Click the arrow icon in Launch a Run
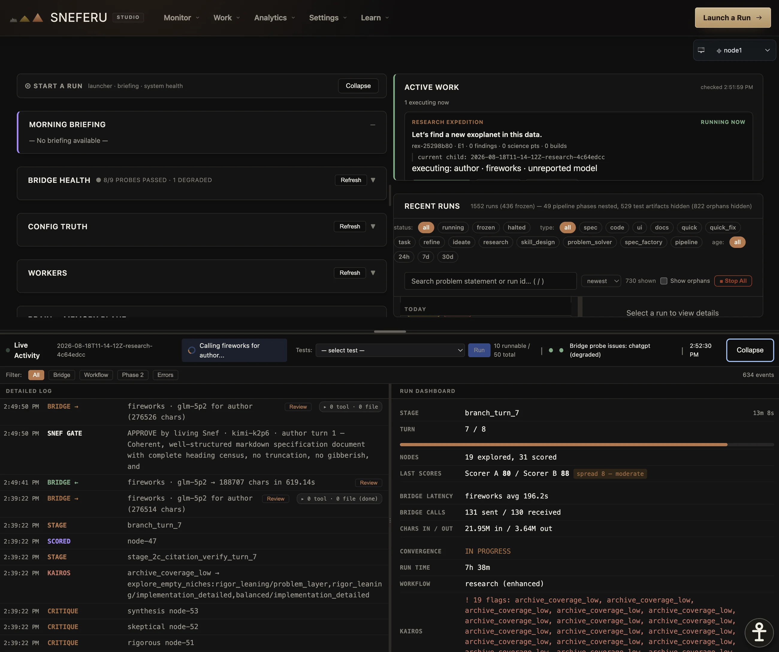 tap(759, 17)
